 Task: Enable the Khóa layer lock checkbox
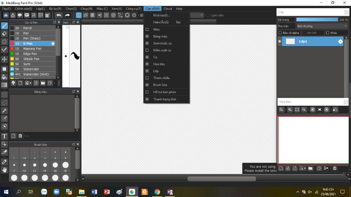[328, 33]
